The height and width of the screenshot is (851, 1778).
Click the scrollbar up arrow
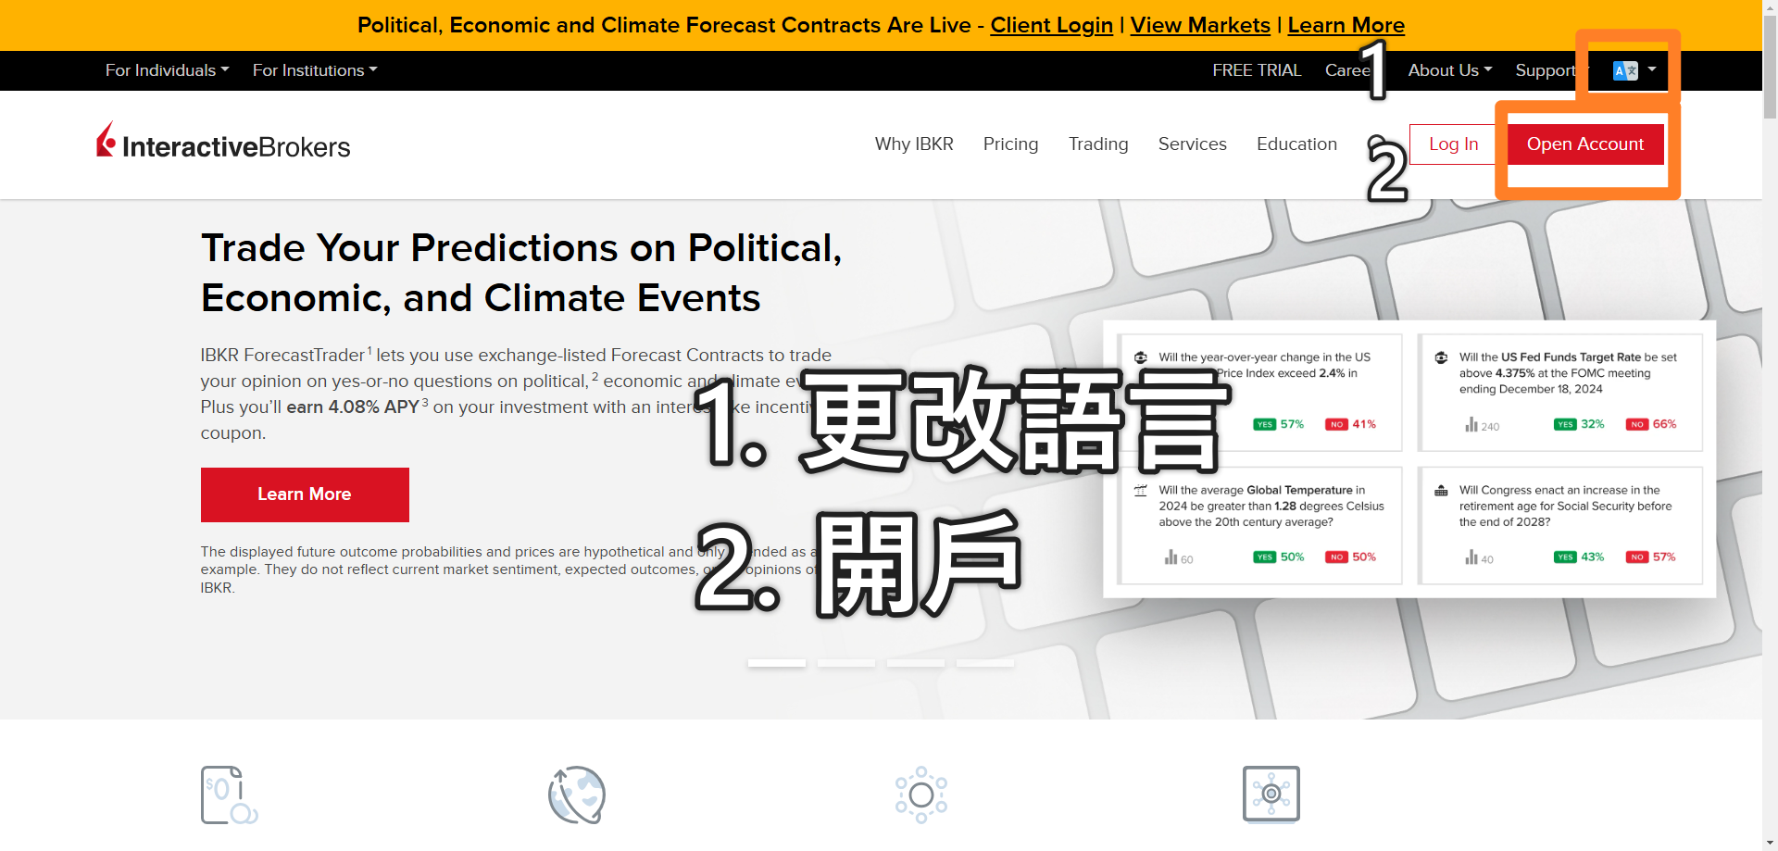click(x=1770, y=7)
